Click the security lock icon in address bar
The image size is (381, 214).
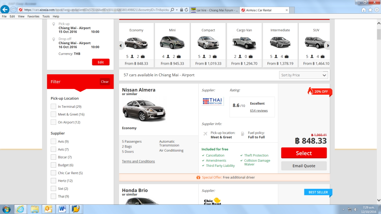tap(182, 10)
